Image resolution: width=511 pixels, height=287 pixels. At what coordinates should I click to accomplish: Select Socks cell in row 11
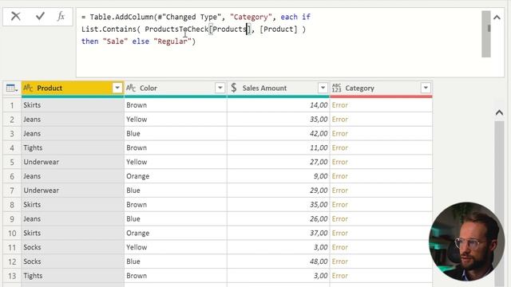73,247
